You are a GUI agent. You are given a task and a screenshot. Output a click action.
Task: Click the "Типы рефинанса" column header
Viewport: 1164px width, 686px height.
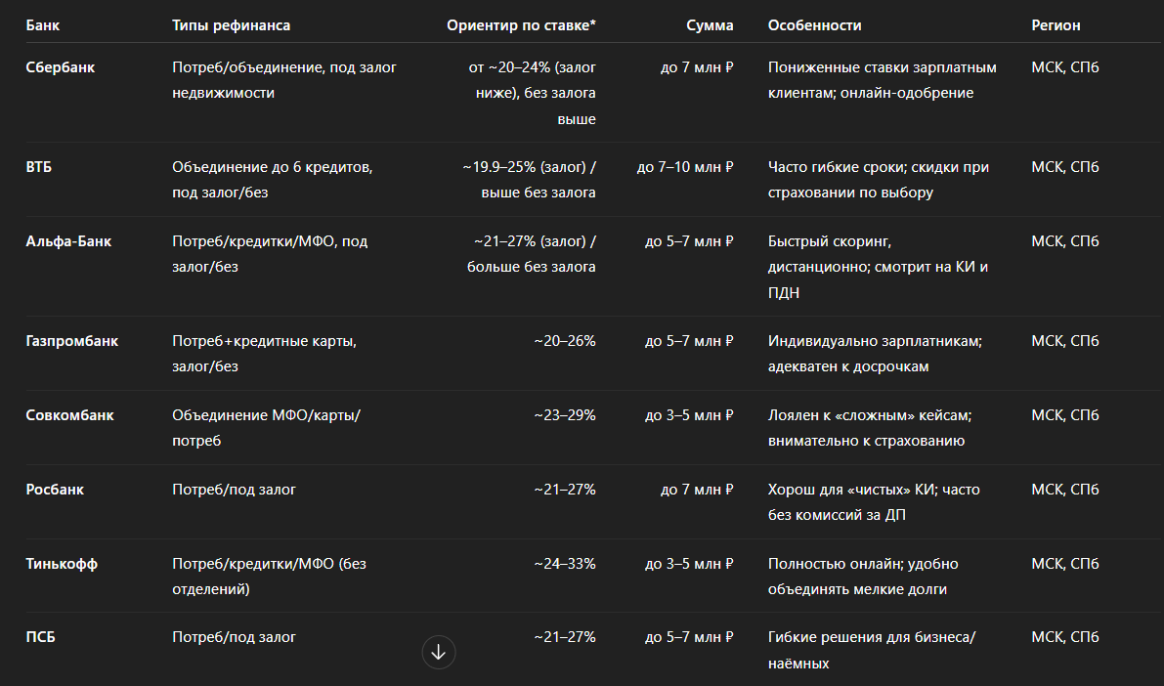pyautogui.click(x=231, y=25)
